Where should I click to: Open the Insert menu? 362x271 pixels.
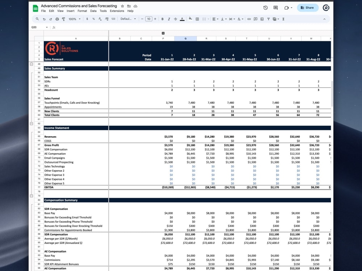[71, 11]
